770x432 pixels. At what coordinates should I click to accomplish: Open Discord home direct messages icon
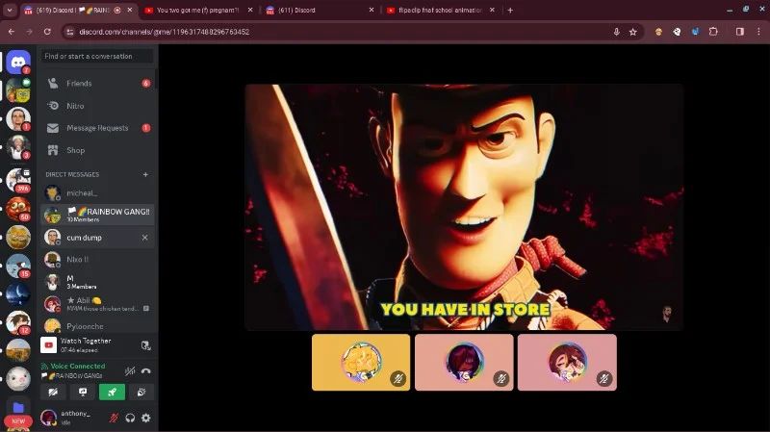coord(18,62)
